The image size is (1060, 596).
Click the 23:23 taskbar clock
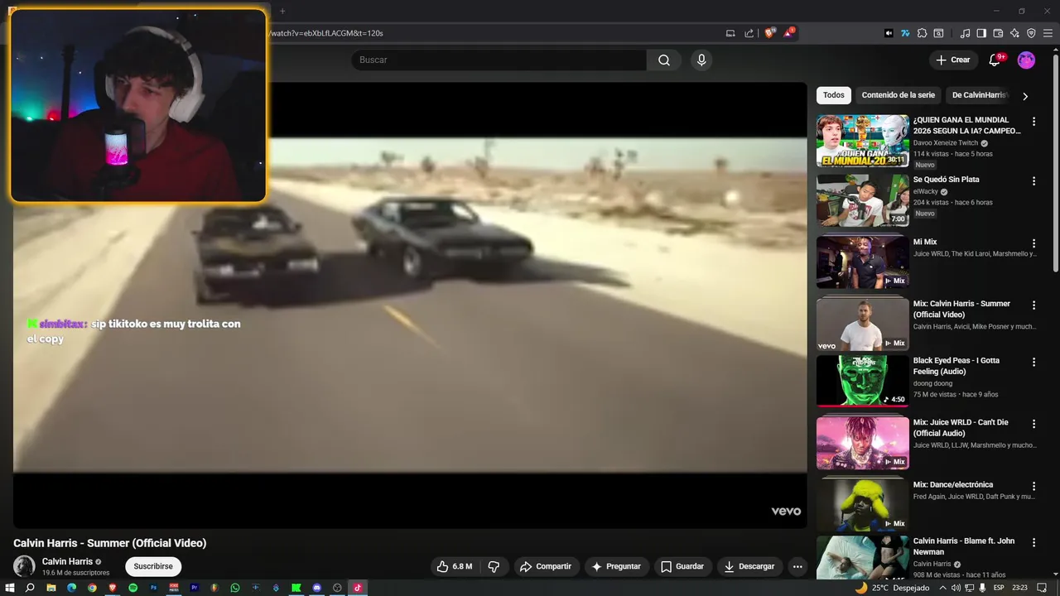click(x=1019, y=588)
